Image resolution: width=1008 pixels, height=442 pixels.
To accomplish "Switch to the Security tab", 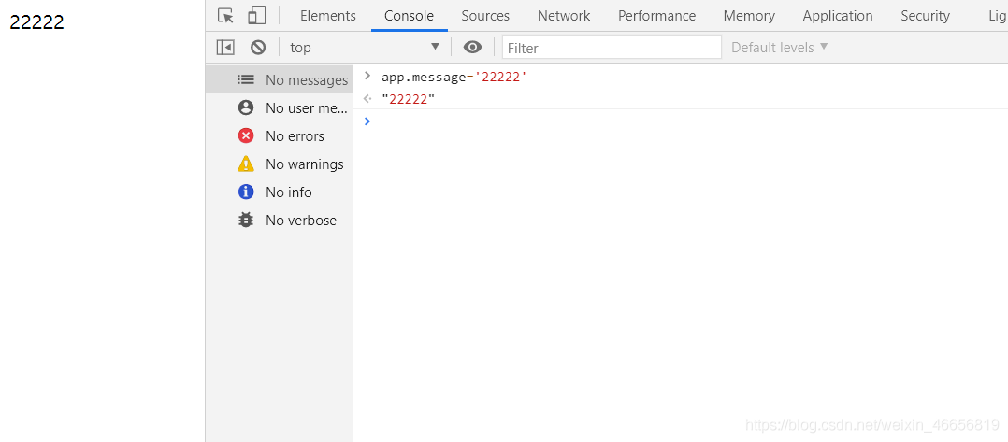I will (x=925, y=15).
